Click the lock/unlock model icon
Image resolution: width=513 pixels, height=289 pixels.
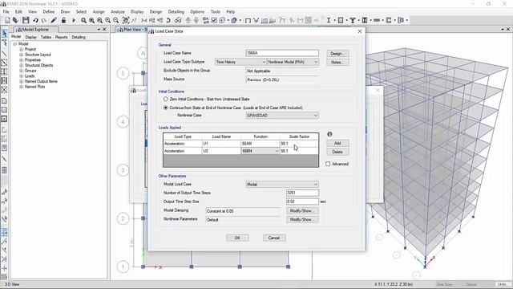(64, 20)
